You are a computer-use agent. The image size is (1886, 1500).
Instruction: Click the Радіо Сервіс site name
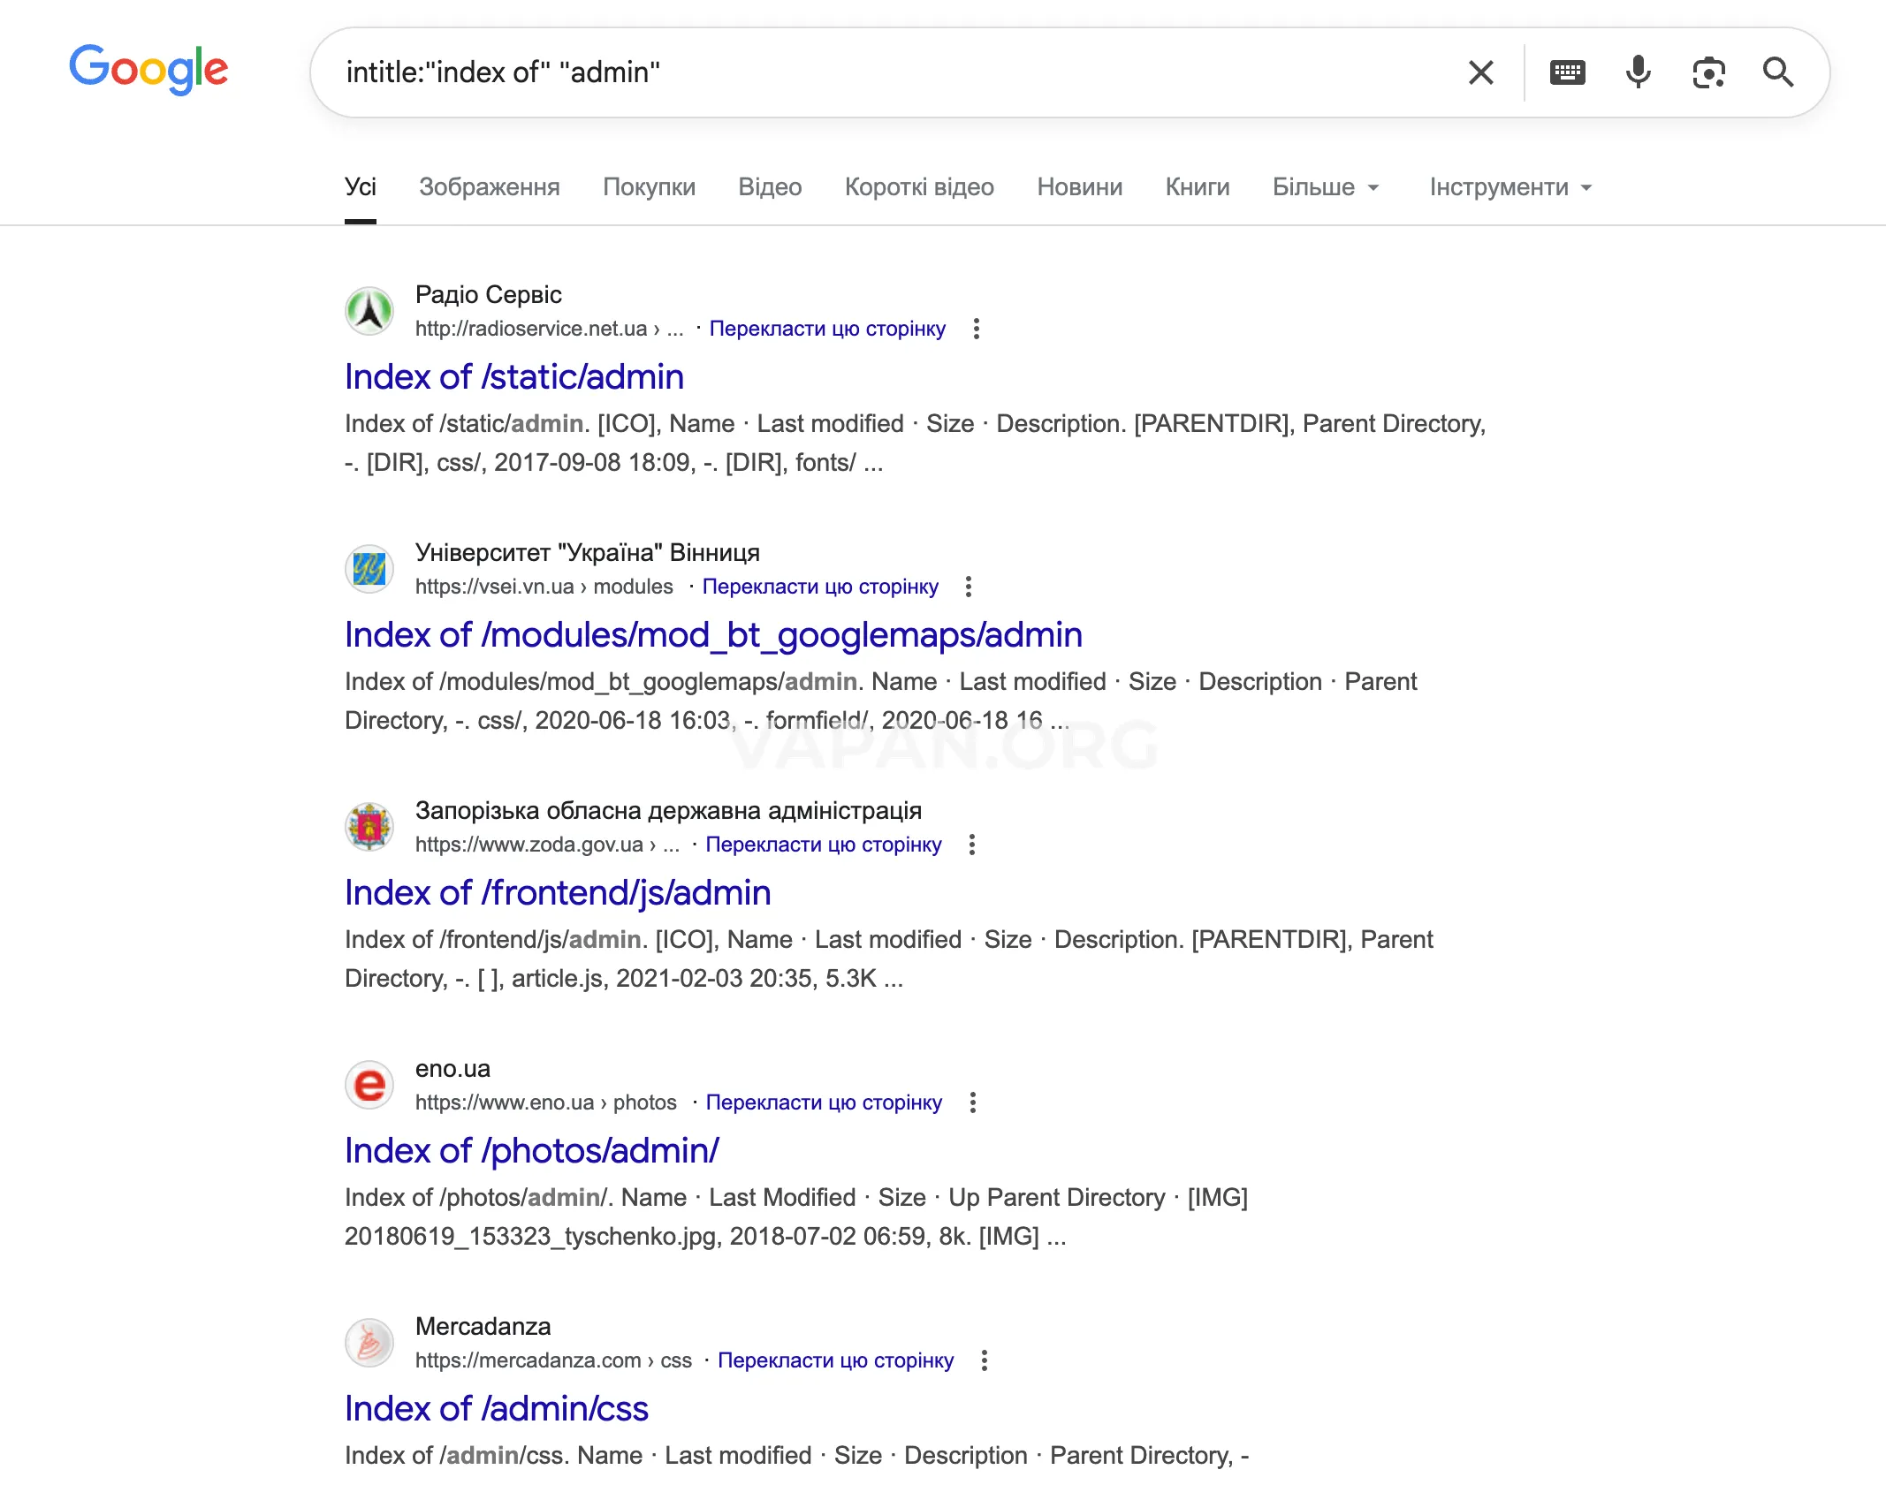coord(489,295)
